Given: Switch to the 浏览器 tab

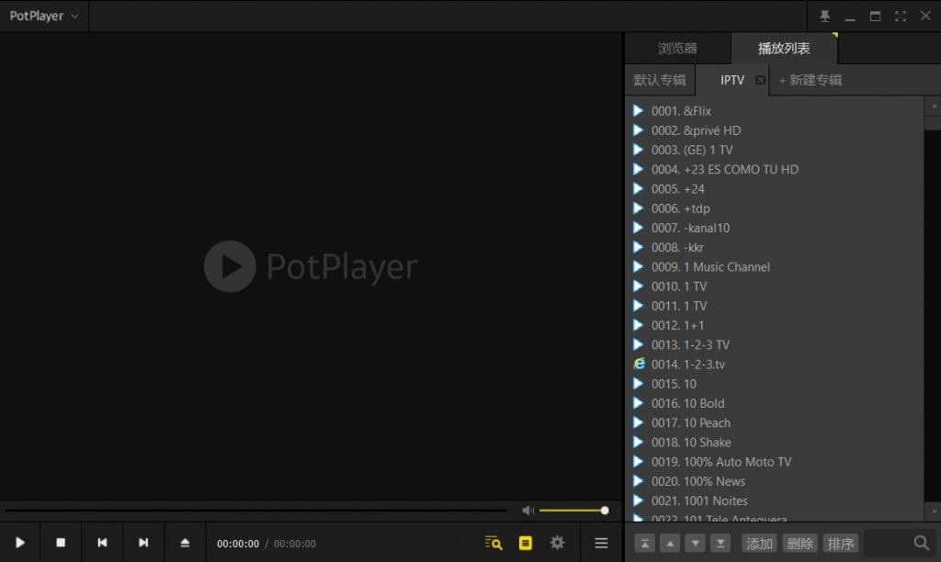Looking at the screenshot, I should 677,49.
